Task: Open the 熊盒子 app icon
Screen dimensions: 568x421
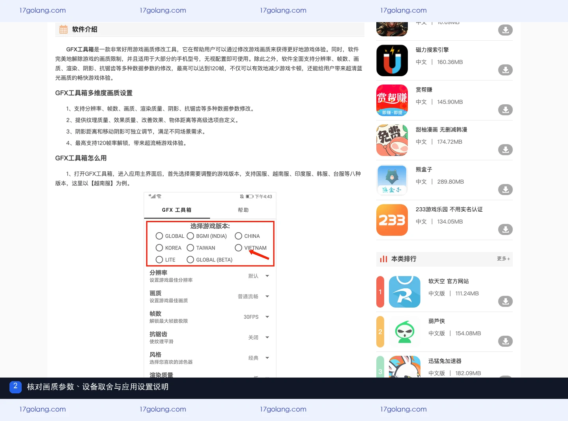Action: [392, 180]
